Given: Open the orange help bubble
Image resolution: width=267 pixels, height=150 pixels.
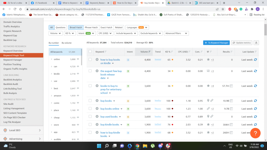Looking at the screenshot, I should click(255, 133).
